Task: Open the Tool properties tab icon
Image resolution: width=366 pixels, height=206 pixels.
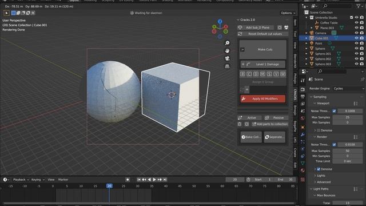Action: 303,81
